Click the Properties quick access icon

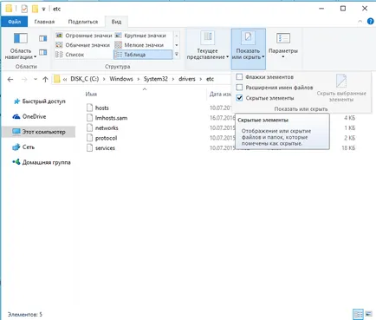(x=24, y=9)
